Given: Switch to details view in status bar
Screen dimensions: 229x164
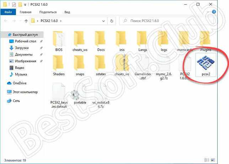Looking at the screenshot, I should [x=207, y=160].
